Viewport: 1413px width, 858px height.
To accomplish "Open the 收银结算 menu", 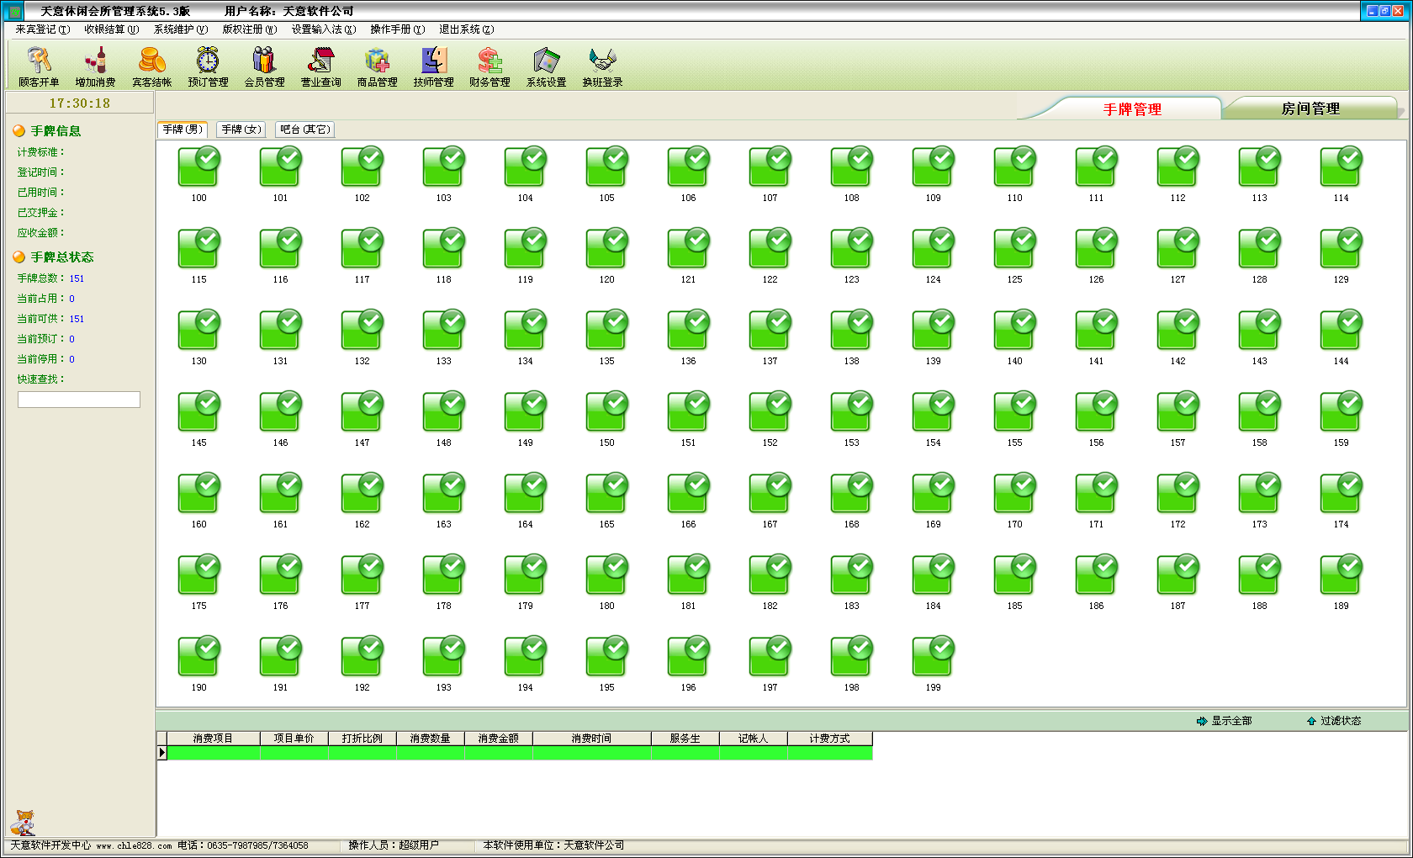I will click(x=112, y=29).
